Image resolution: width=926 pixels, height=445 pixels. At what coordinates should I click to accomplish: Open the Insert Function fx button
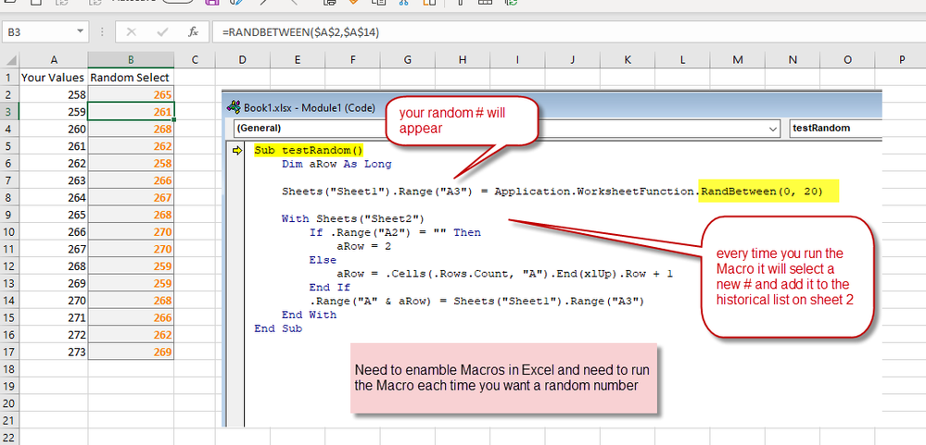tap(193, 31)
